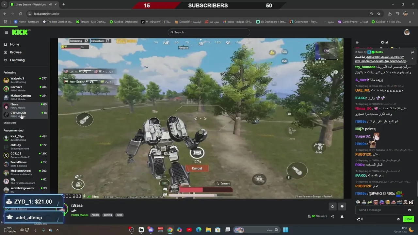Click the browser Back arrow

coord(5,14)
